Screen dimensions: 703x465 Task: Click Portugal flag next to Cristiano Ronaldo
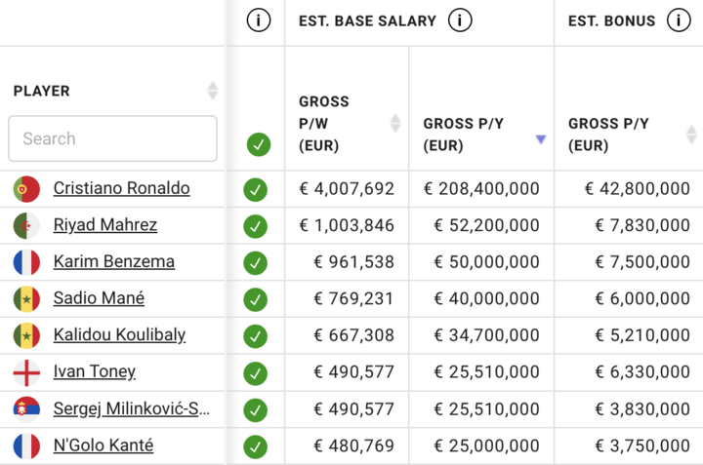[26, 188]
